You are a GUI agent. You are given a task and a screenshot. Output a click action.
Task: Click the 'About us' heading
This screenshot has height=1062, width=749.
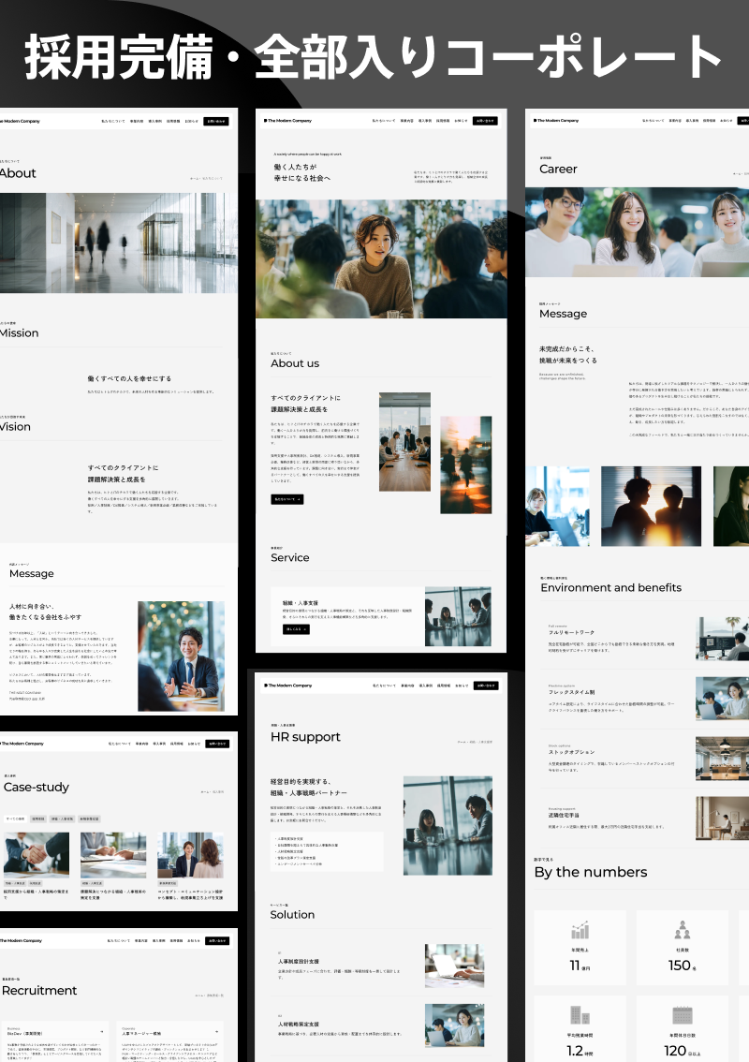coord(295,363)
